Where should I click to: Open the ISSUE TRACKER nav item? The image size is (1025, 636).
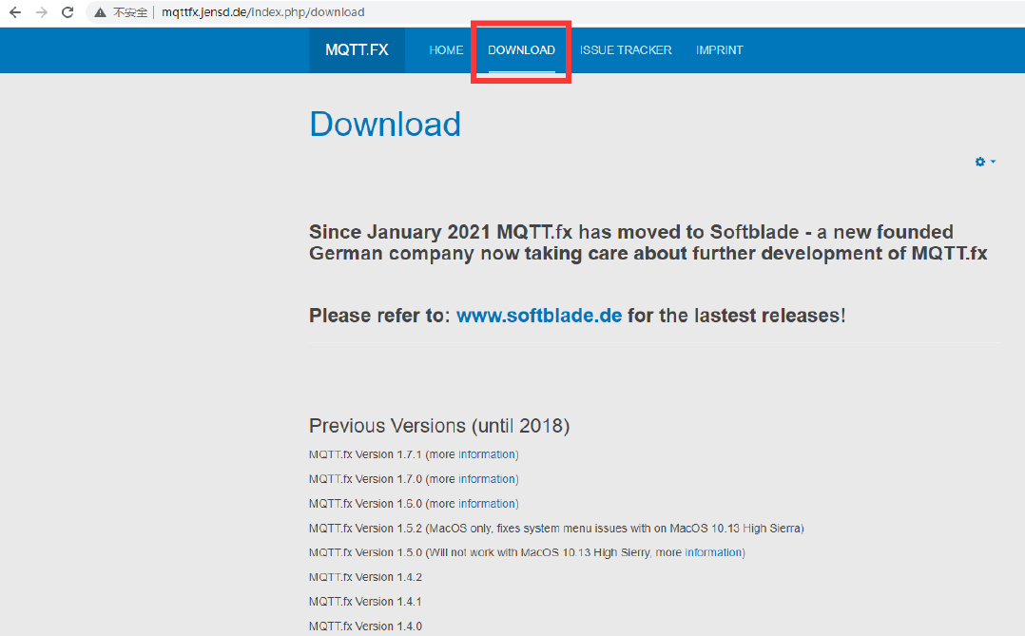tap(626, 49)
